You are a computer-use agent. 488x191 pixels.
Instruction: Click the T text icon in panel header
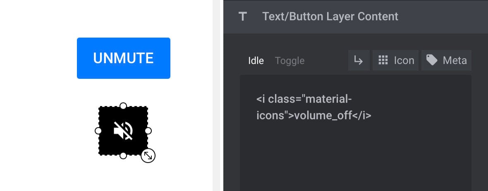click(242, 17)
